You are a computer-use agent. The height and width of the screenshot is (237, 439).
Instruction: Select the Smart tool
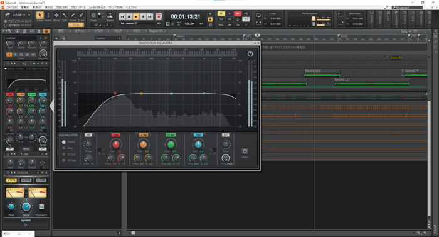pos(40,15)
